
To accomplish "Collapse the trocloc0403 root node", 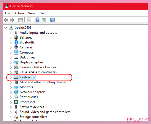I will pos(6,28).
